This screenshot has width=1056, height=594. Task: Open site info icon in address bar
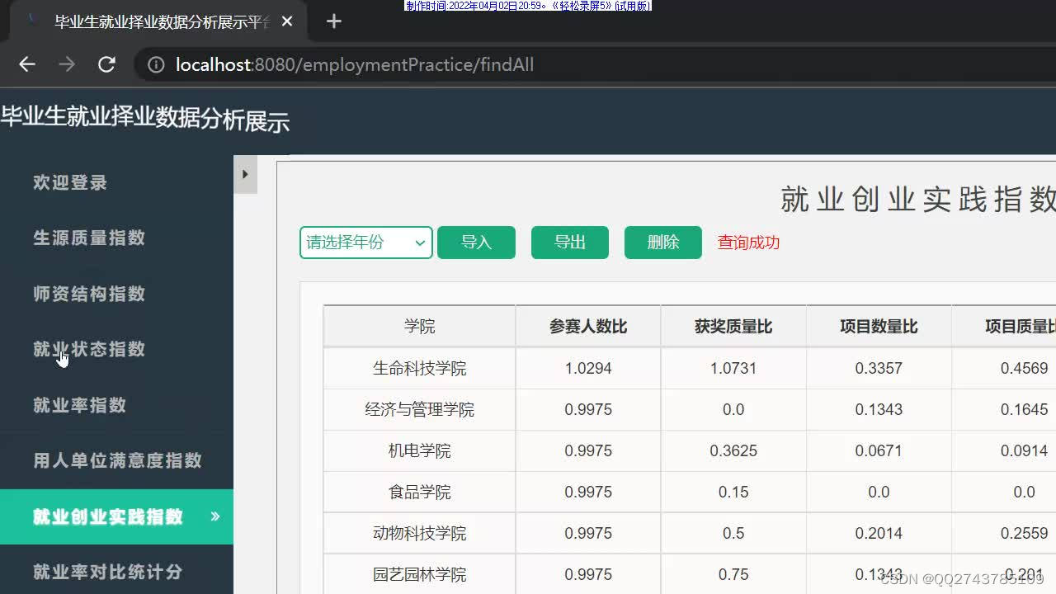click(x=156, y=64)
